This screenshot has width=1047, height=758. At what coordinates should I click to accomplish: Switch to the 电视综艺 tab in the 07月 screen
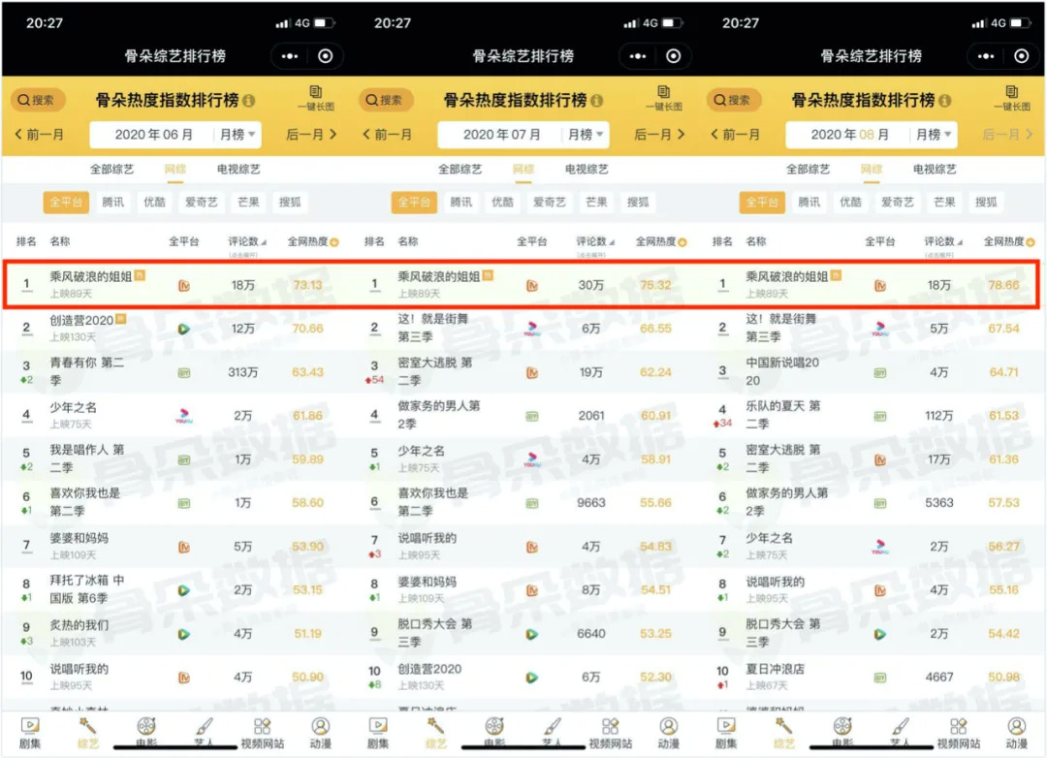point(587,170)
